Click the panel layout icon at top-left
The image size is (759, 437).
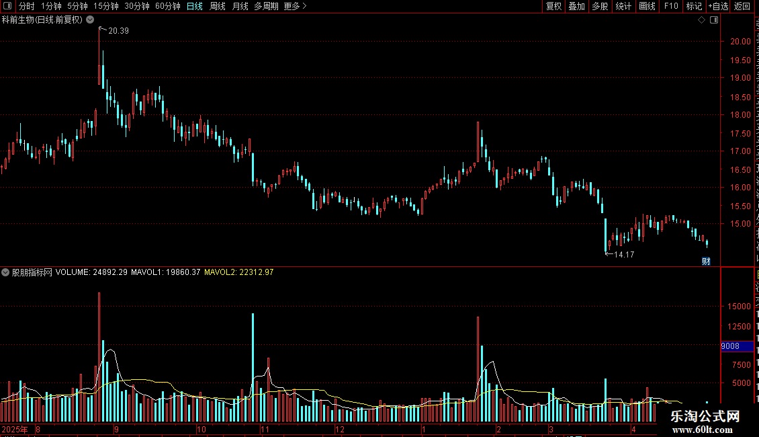[x=7, y=6]
